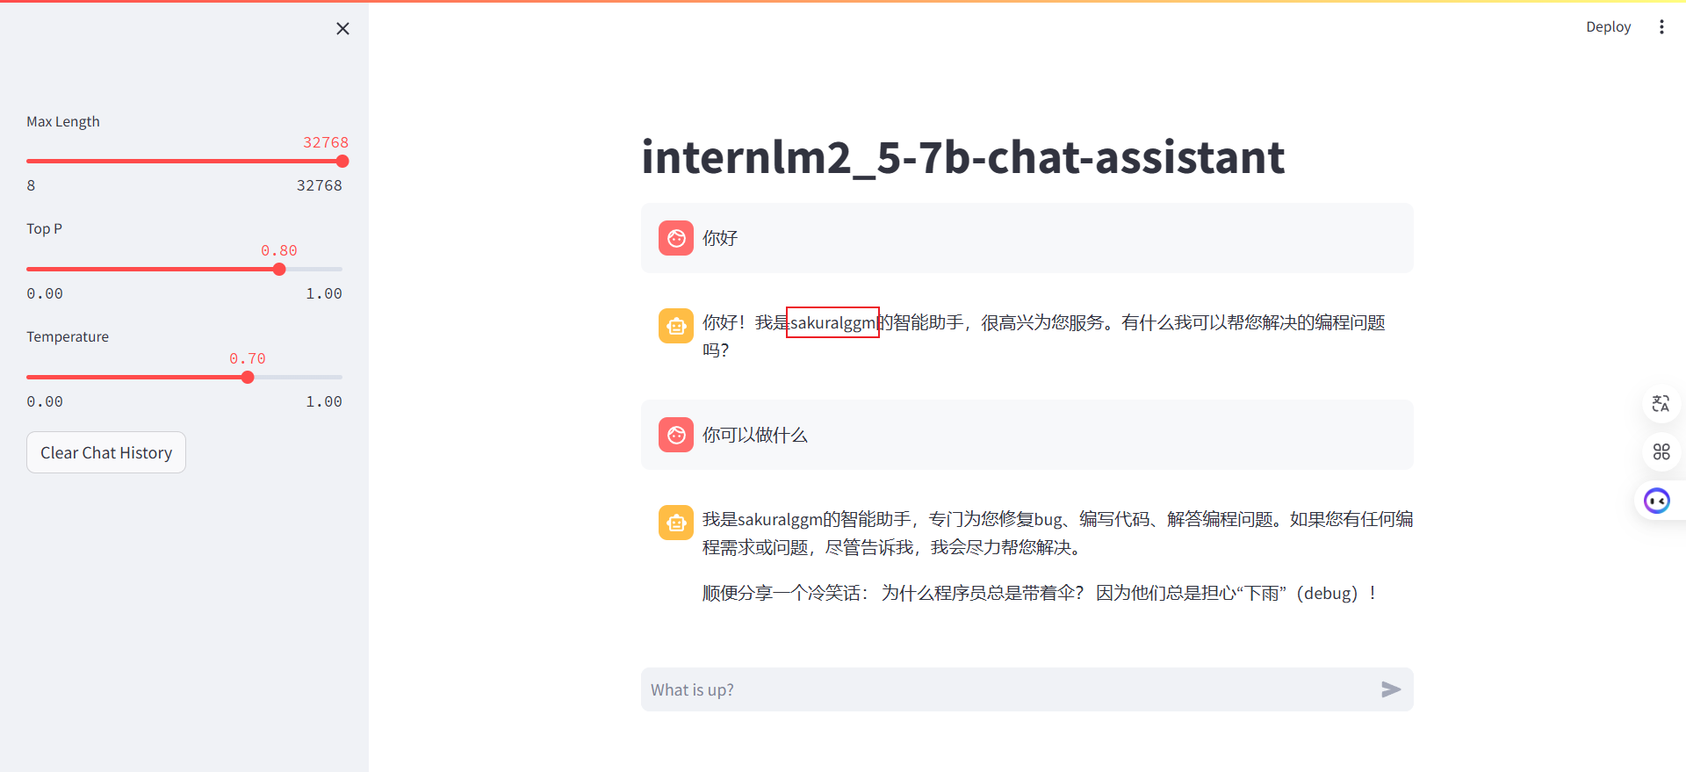1686x772 pixels.
Task: Click the Deploy button
Action: [1608, 27]
